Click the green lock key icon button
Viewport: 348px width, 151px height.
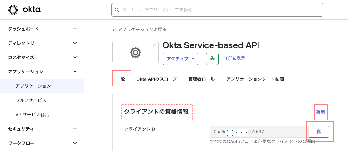pos(212,59)
